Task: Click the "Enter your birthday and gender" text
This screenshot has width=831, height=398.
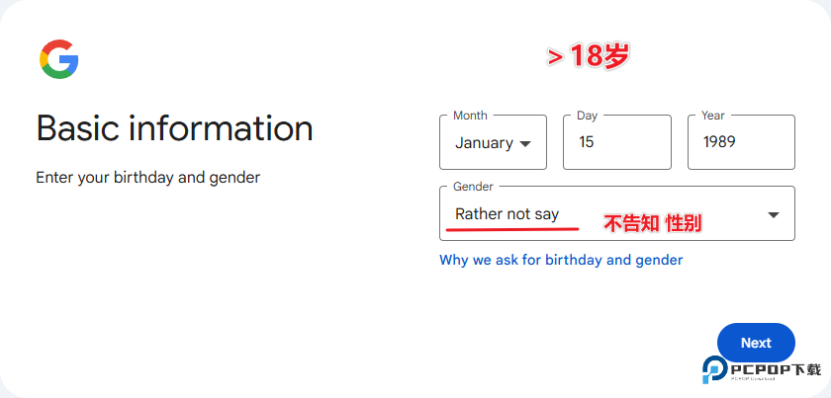Action: 147,178
